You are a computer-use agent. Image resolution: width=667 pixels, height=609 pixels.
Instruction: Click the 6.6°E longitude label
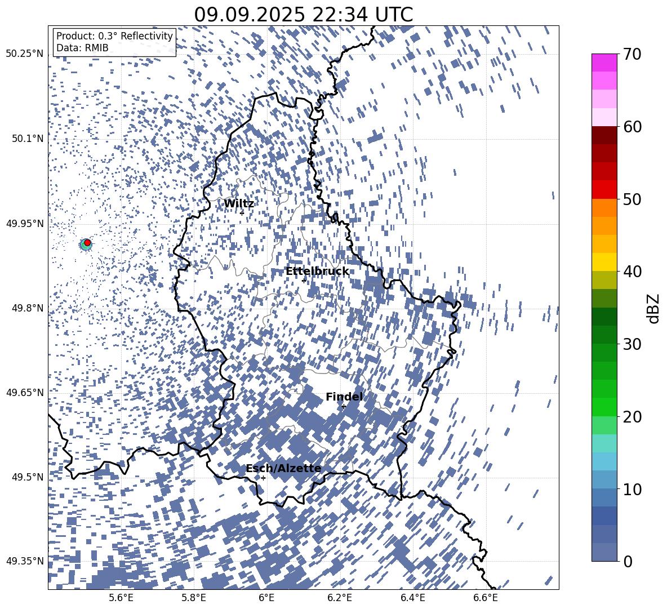click(486, 598)
